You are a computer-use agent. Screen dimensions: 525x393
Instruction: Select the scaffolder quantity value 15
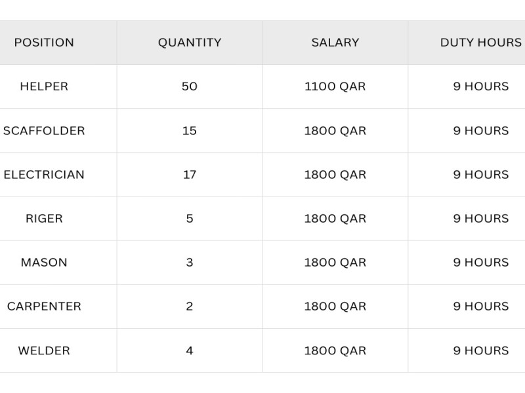[190, 130]
